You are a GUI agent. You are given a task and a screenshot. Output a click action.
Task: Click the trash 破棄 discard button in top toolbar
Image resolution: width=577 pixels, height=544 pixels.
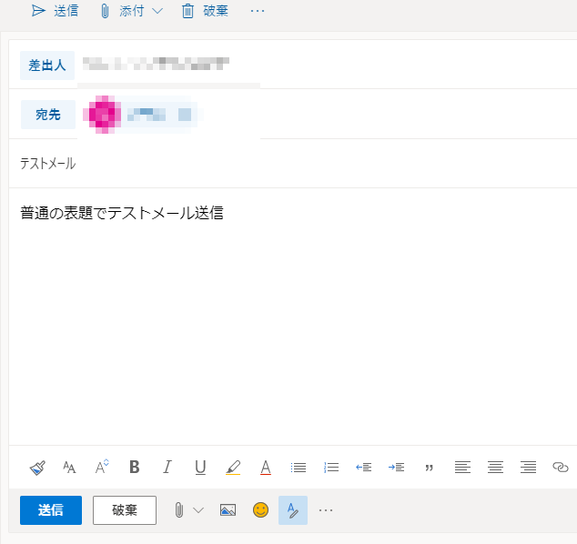(x=205, y=11)
